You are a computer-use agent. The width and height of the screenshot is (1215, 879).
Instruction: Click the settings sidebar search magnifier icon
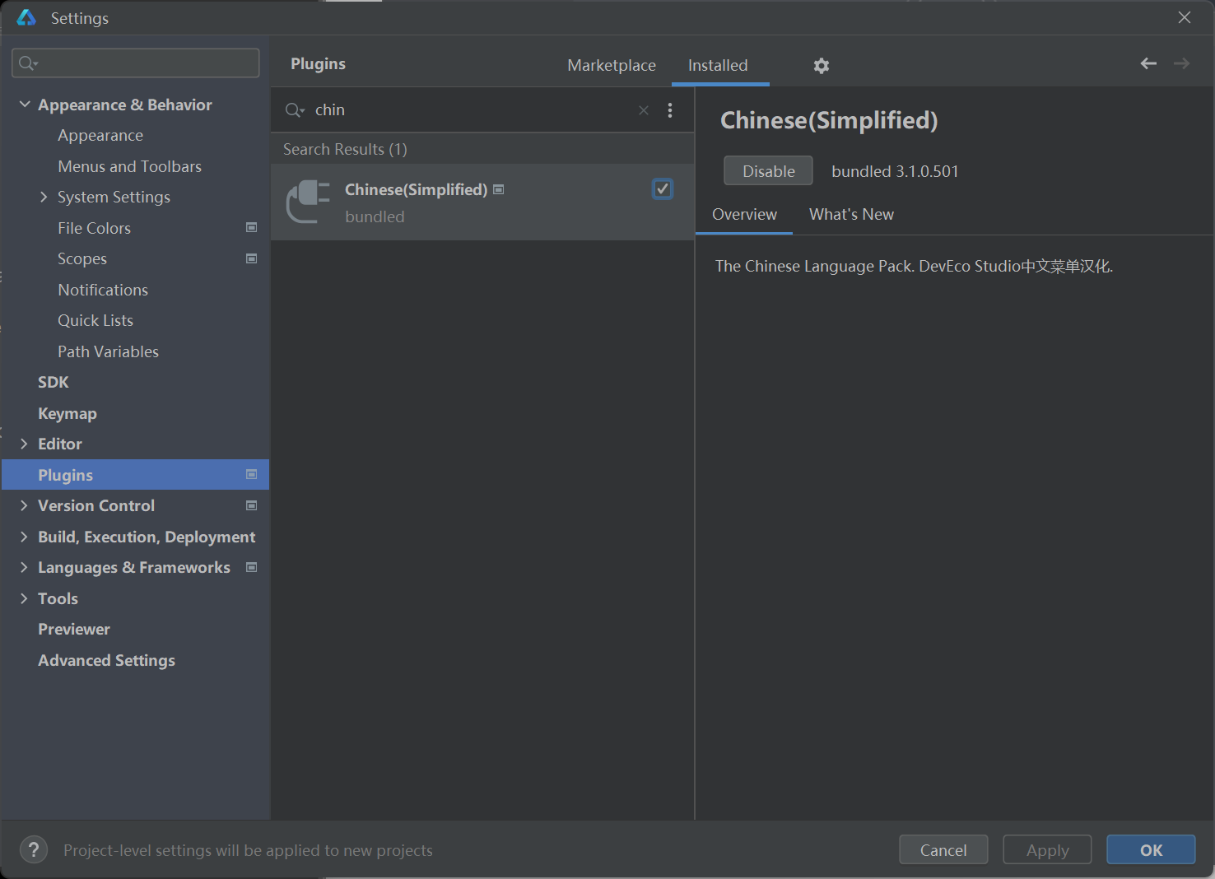(x=28, y=63)
